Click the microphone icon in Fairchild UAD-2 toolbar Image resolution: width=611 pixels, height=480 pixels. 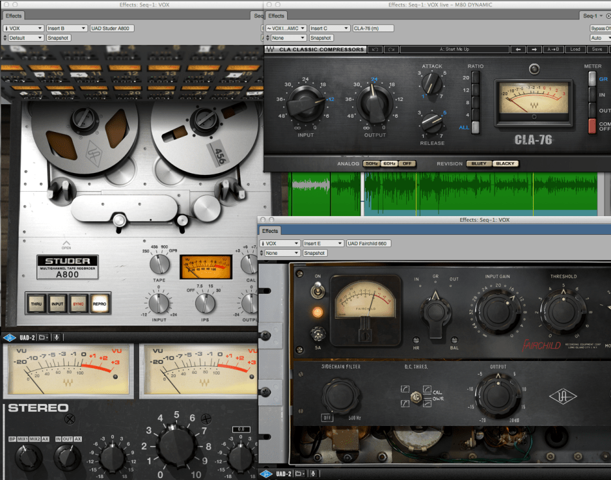tap(314, 474)
